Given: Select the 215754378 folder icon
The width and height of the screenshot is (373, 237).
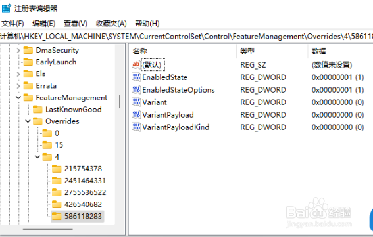Looking at the screenshot, I should click(57, 169).
